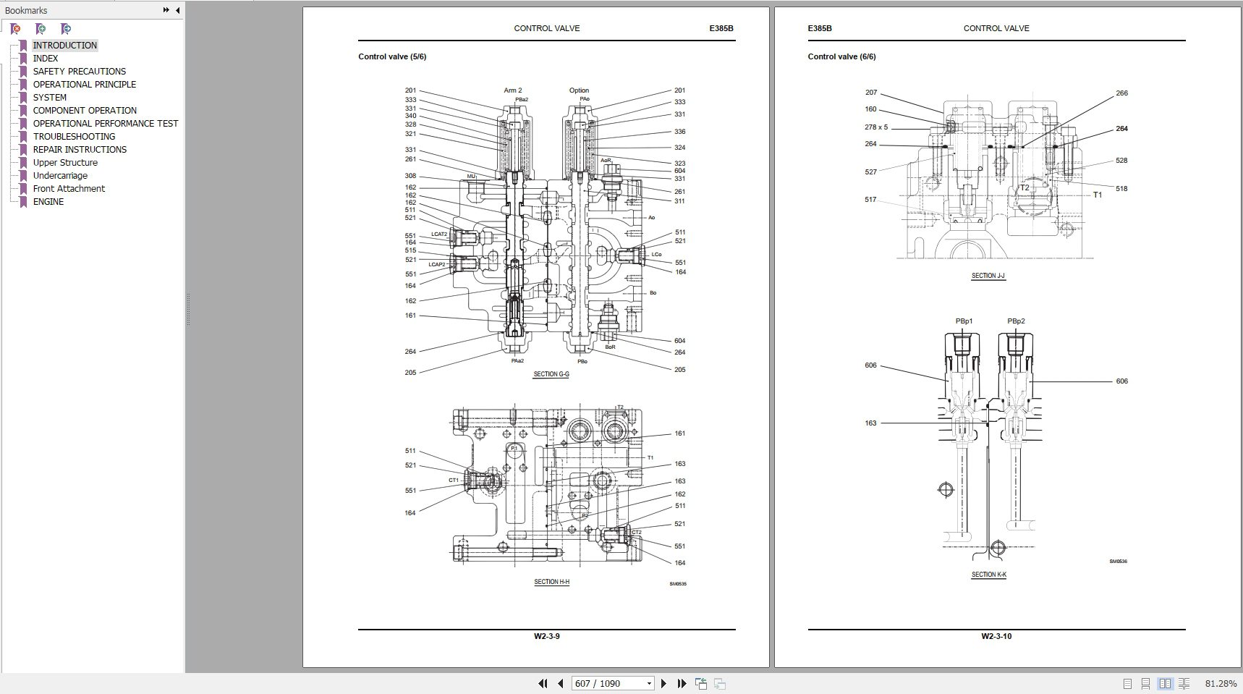The width and height of the screenshot is (1243, 694).
Task: Go to the selected bookmark destination
Action: (x=65, y=29)
